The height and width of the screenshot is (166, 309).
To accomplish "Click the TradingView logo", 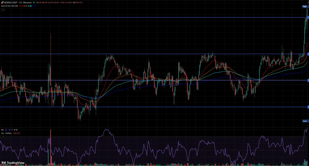I will [x=13, y=163].
